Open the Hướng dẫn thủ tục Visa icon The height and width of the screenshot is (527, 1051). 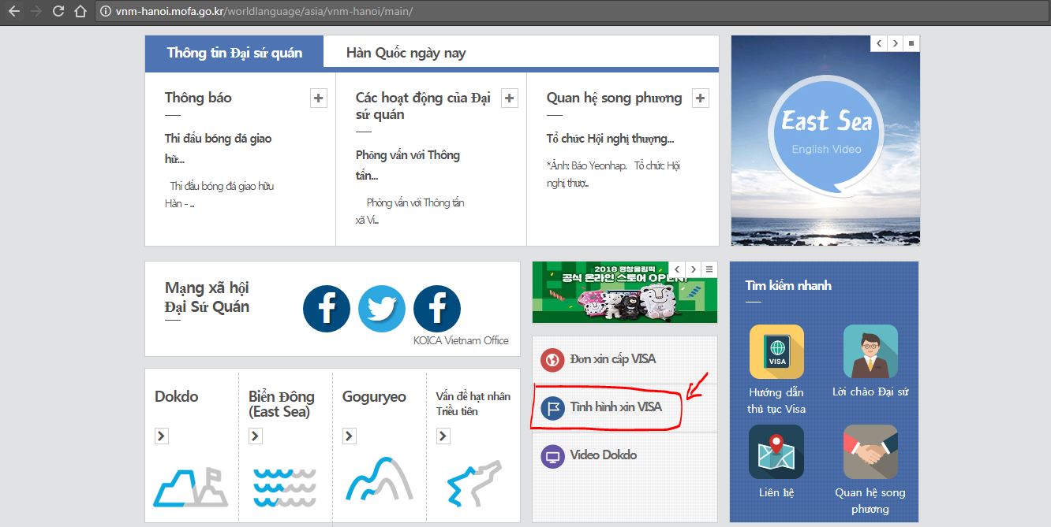(776, 351)
